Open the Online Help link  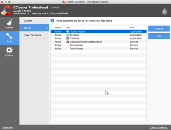(x=7, y=127)
